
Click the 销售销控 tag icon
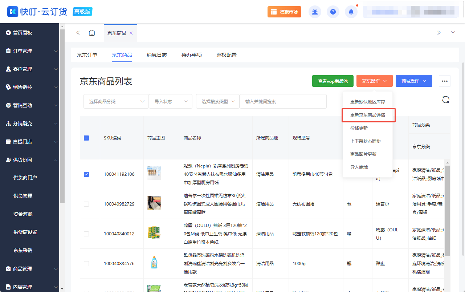pyautogui.click(x=8, y=87)
